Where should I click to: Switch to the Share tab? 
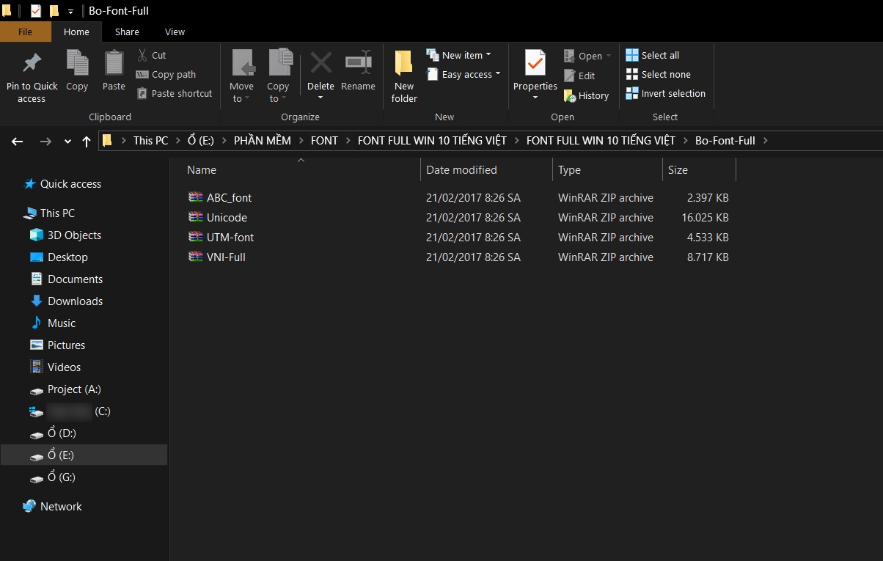pyautogui.click(x=127, y=32)
